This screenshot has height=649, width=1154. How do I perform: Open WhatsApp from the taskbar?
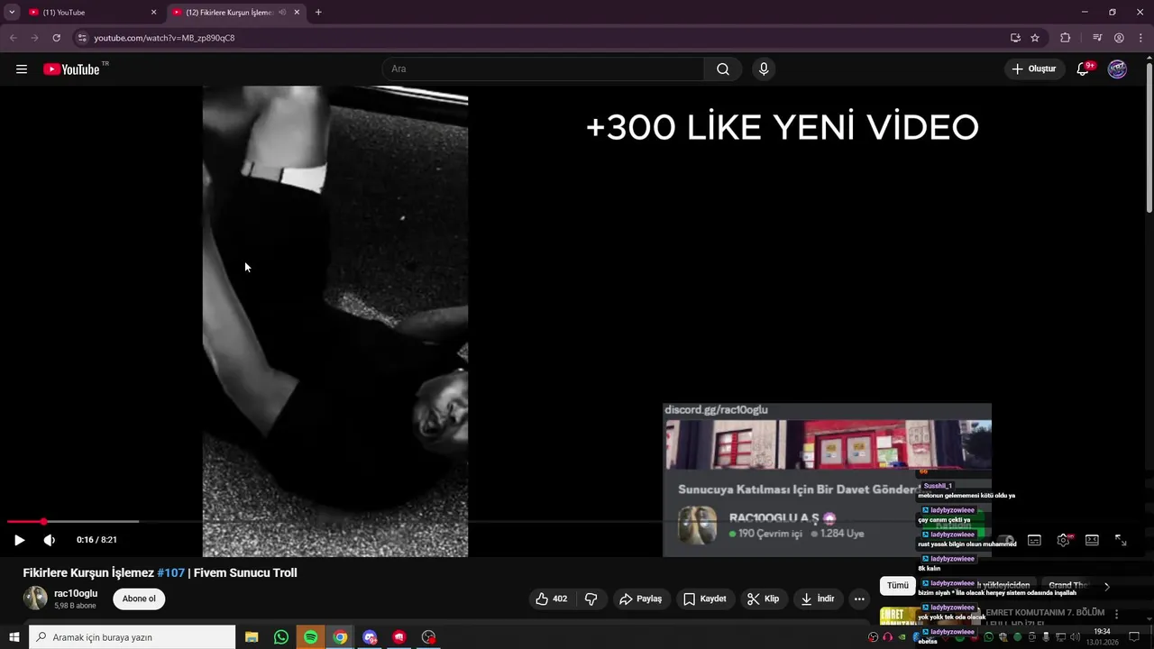coord(281,637)
